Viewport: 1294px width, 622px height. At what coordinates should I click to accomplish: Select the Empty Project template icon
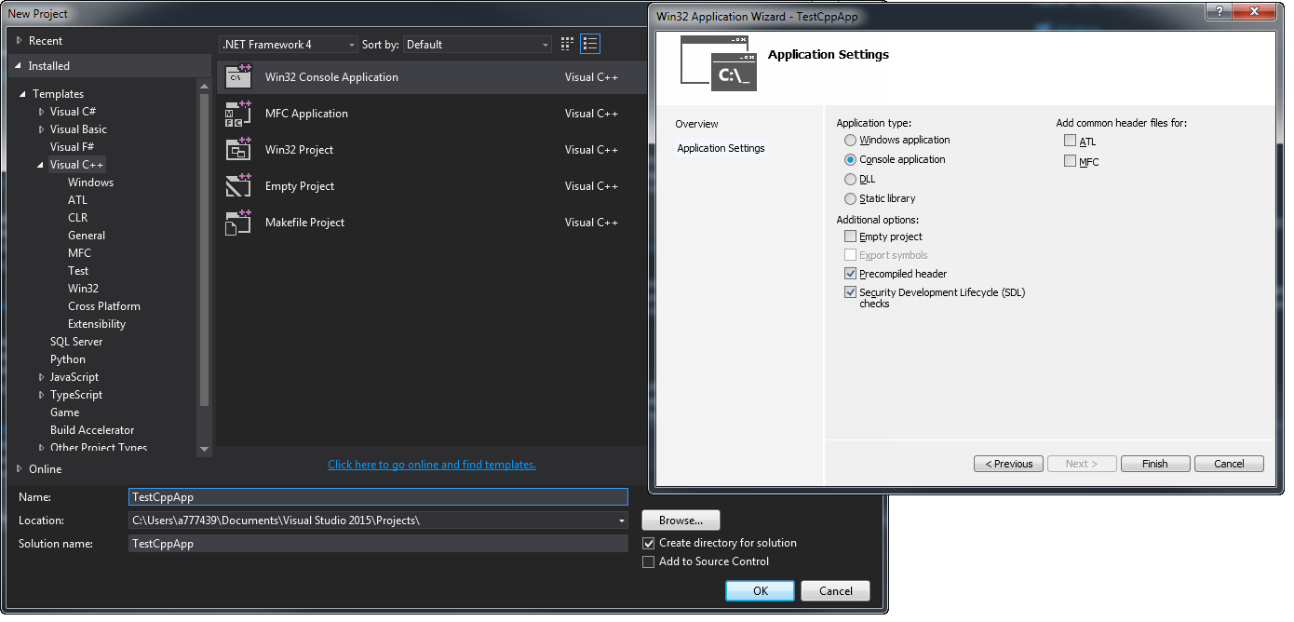point(239,186)
